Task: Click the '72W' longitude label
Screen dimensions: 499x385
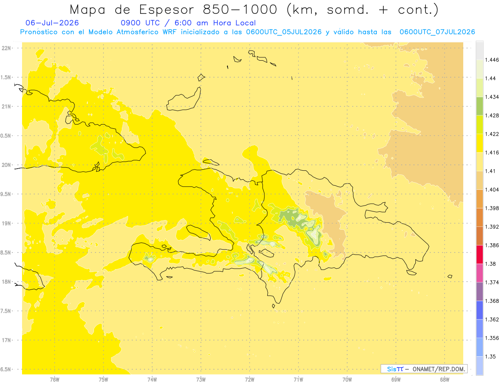Action: (249, 380)
